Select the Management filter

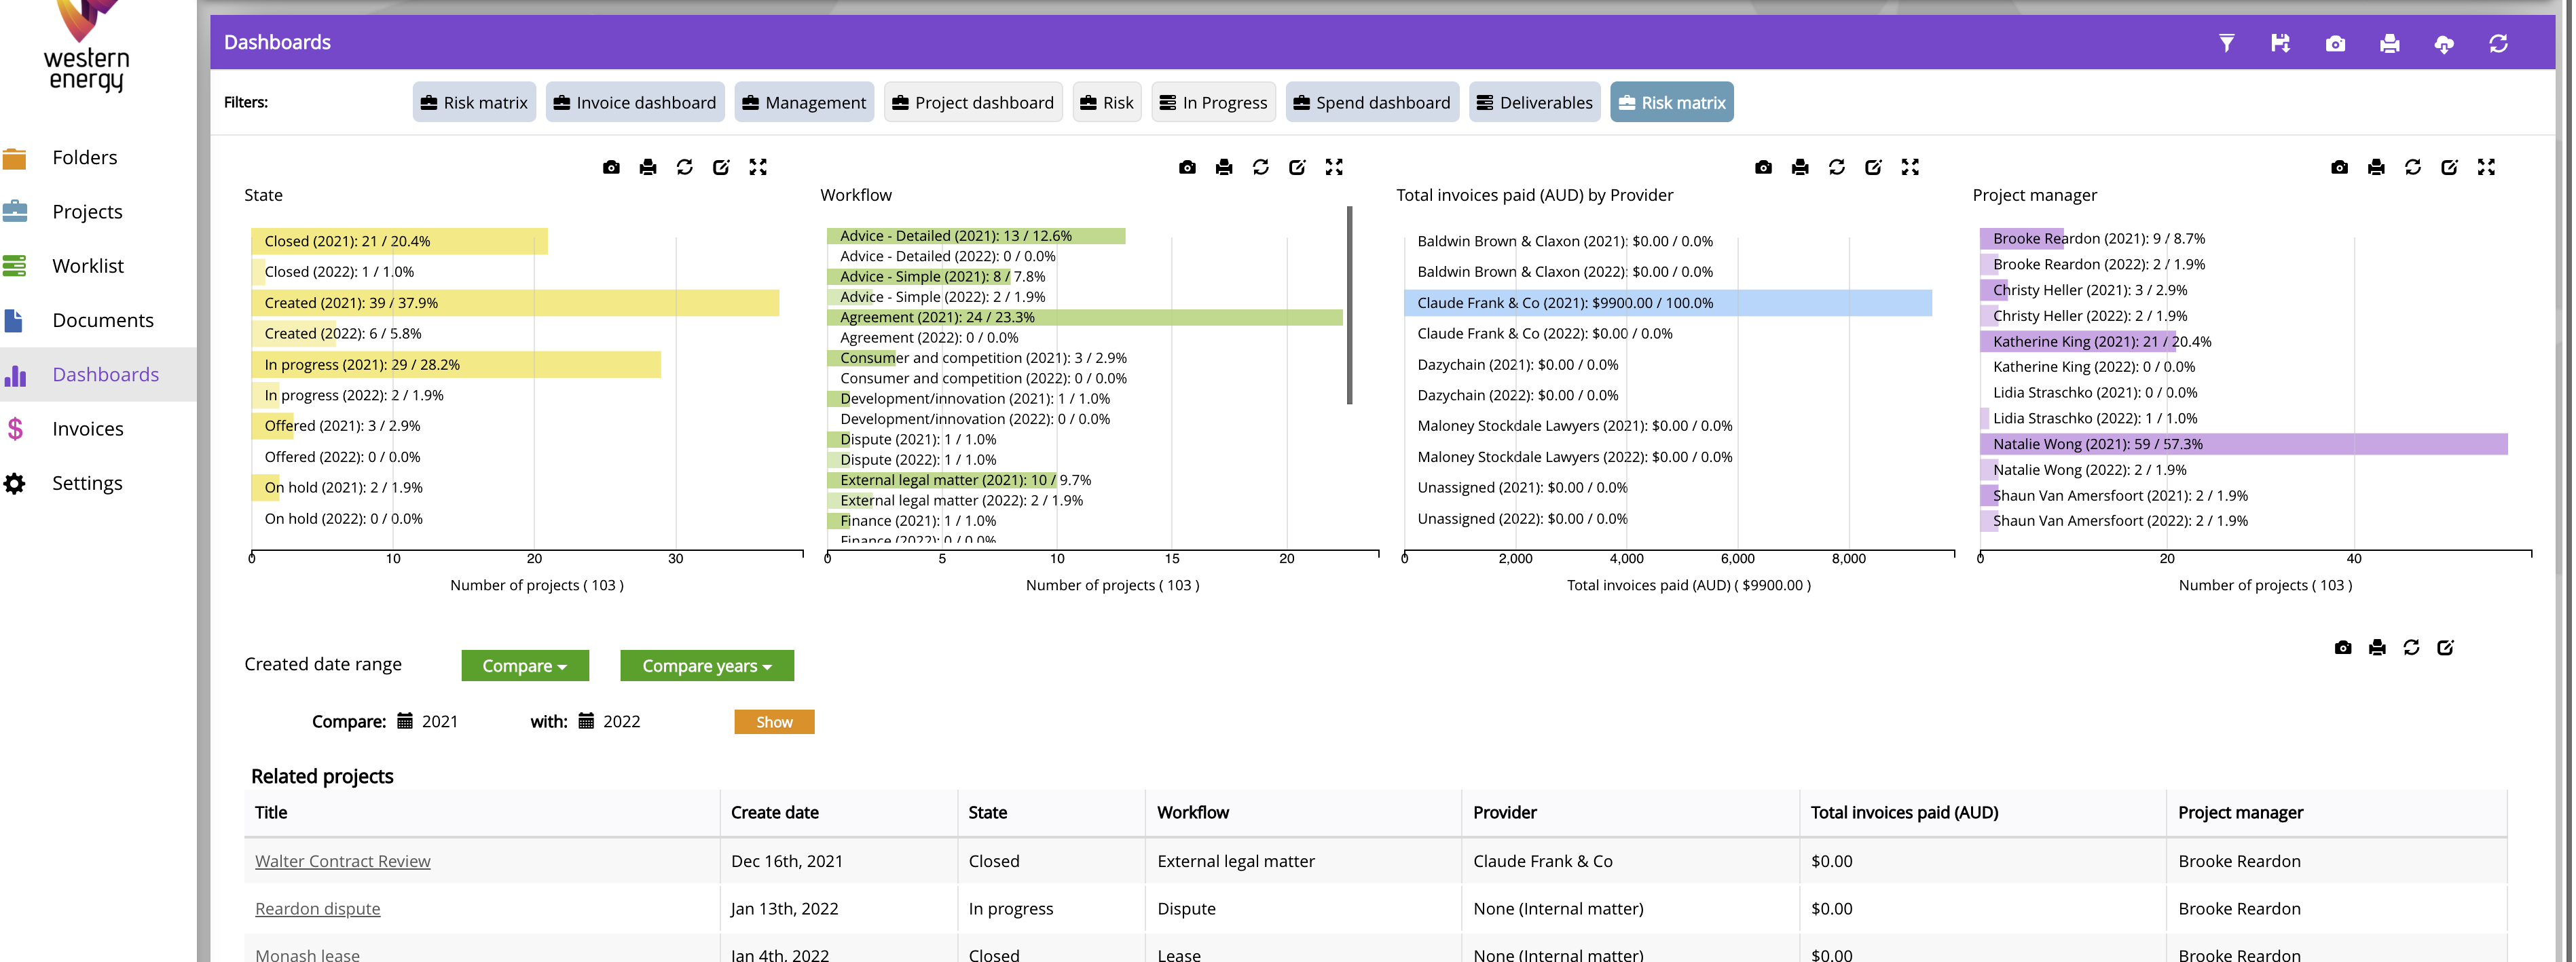(804, 102)
